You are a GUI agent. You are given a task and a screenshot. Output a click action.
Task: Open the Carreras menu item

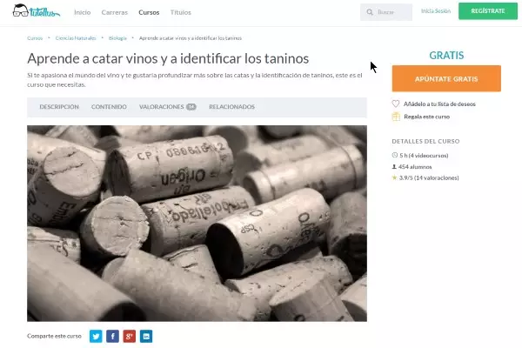pyautogui.click(x=115, y=12)
